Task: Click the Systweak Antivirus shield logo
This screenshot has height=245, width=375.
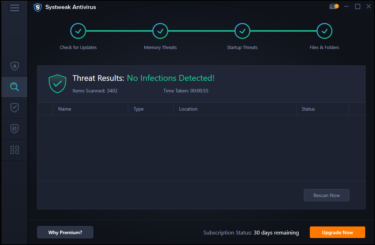Action: tap(37, 7)
